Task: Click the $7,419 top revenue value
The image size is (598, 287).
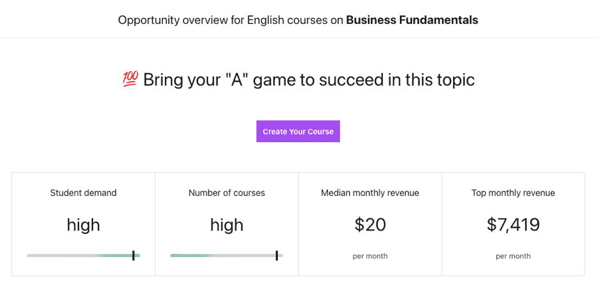Action: click(x=513, y=225)
